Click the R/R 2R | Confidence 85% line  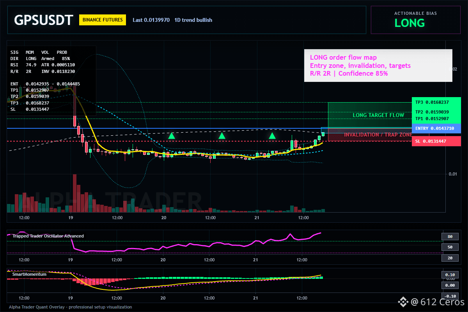click(x=349, y=73)
